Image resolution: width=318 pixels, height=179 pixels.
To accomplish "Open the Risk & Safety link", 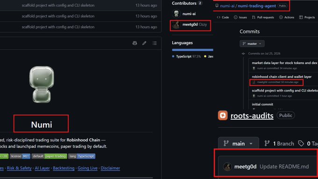I will tap(19, 168).
